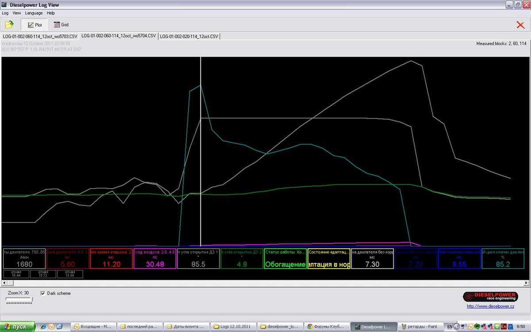Click the Measured blocks: 2, 60, 114 label
Image resolution: width=531 pixels, height=332 pixels.
point(501,44)
